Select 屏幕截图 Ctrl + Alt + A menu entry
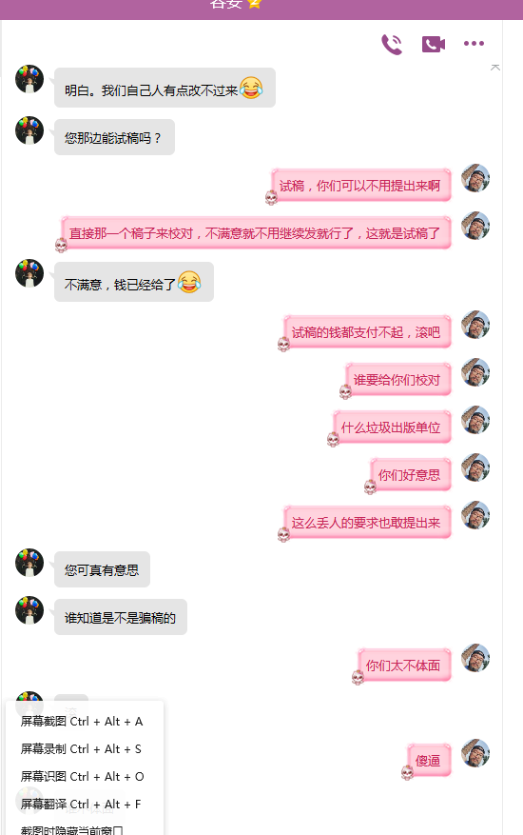This screenshot has width=523, height=835. [x=82, y=722]
